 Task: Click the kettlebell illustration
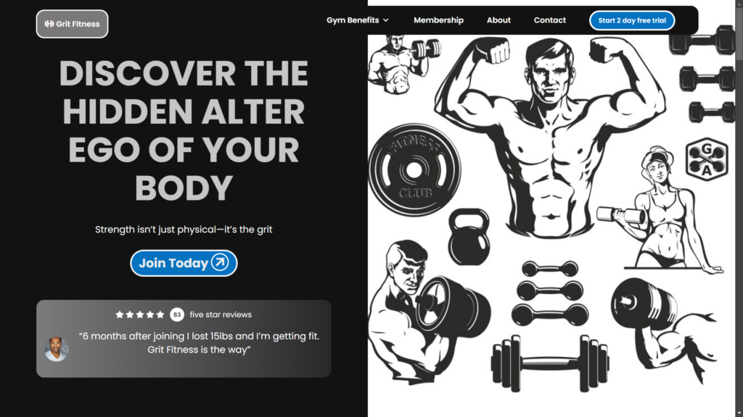coord(469,237)
